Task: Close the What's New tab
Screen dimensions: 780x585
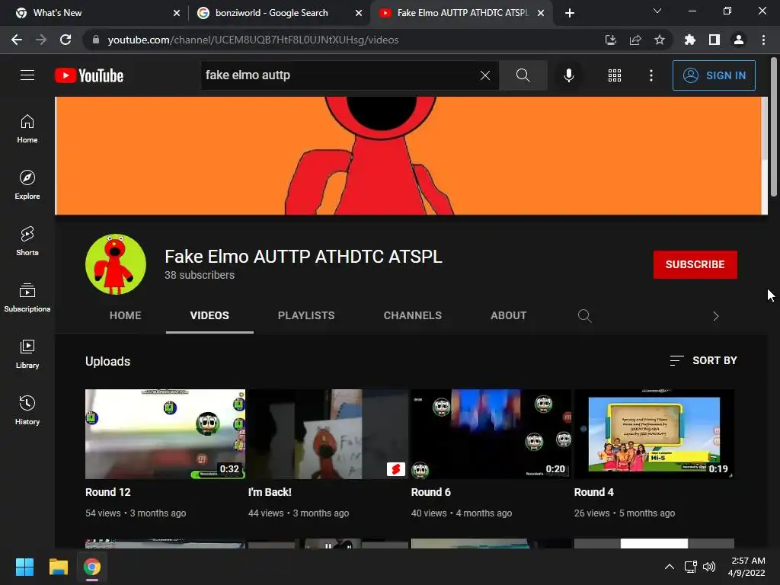Action: pyautogui.click(x=177, y=14)
